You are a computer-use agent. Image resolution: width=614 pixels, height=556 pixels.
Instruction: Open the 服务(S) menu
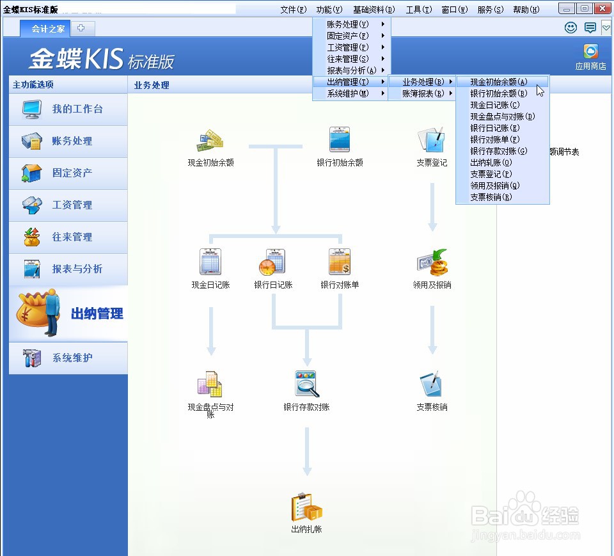(x=491, y=10)
